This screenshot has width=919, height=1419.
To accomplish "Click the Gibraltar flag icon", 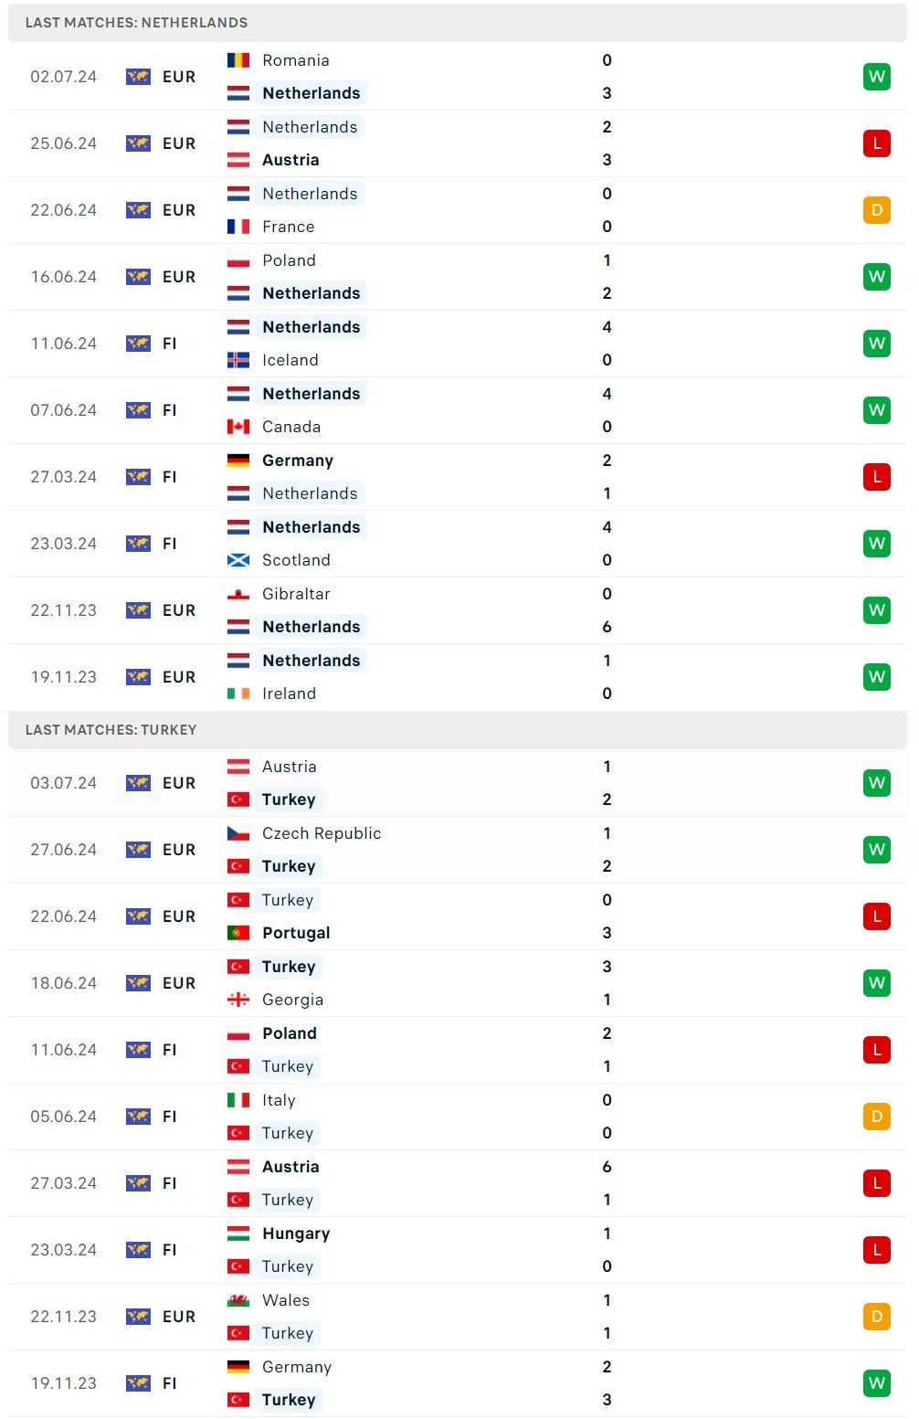I will coord(238,594).
